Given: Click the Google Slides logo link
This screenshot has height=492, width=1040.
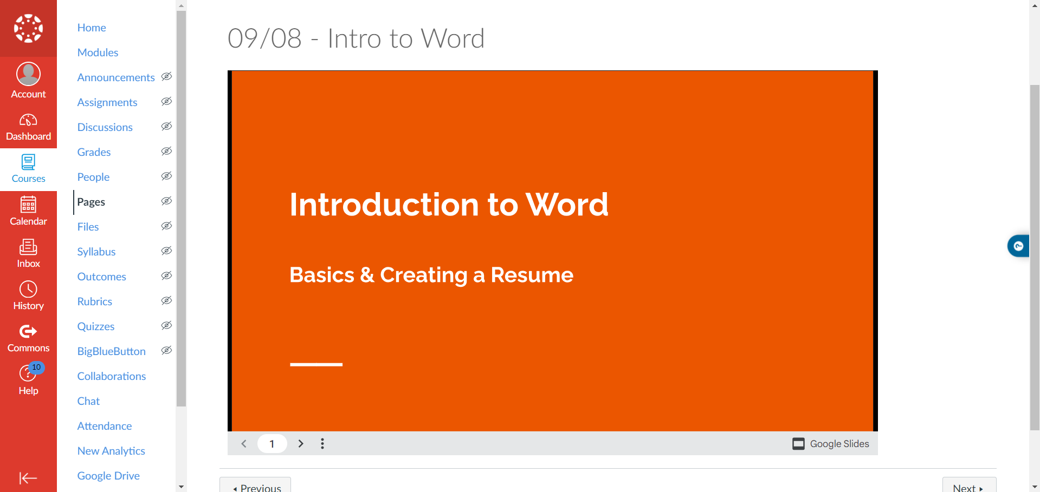Looking at the screenshot, I should point(830,444).
